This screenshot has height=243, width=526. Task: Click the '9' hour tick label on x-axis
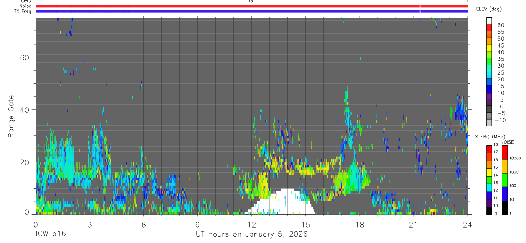pyautogui.click(x=197, y=224)
